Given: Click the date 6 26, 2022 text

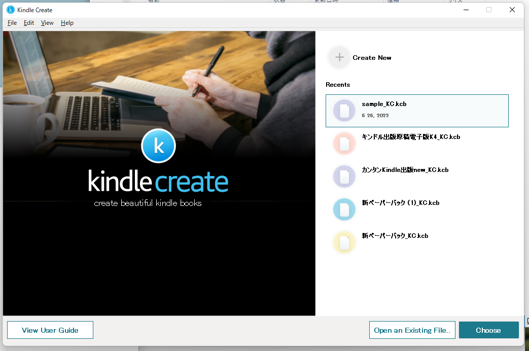Looking at the screenshot, I should (375, 116).
